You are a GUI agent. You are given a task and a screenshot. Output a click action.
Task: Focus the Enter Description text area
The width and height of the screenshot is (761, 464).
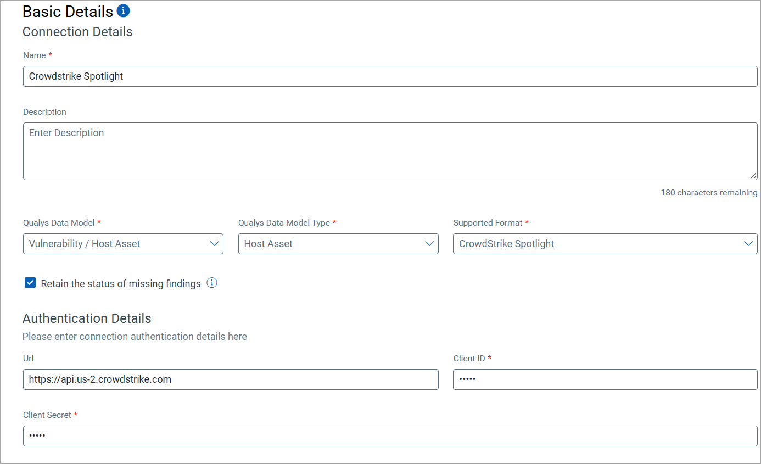[x=390, y=151]
